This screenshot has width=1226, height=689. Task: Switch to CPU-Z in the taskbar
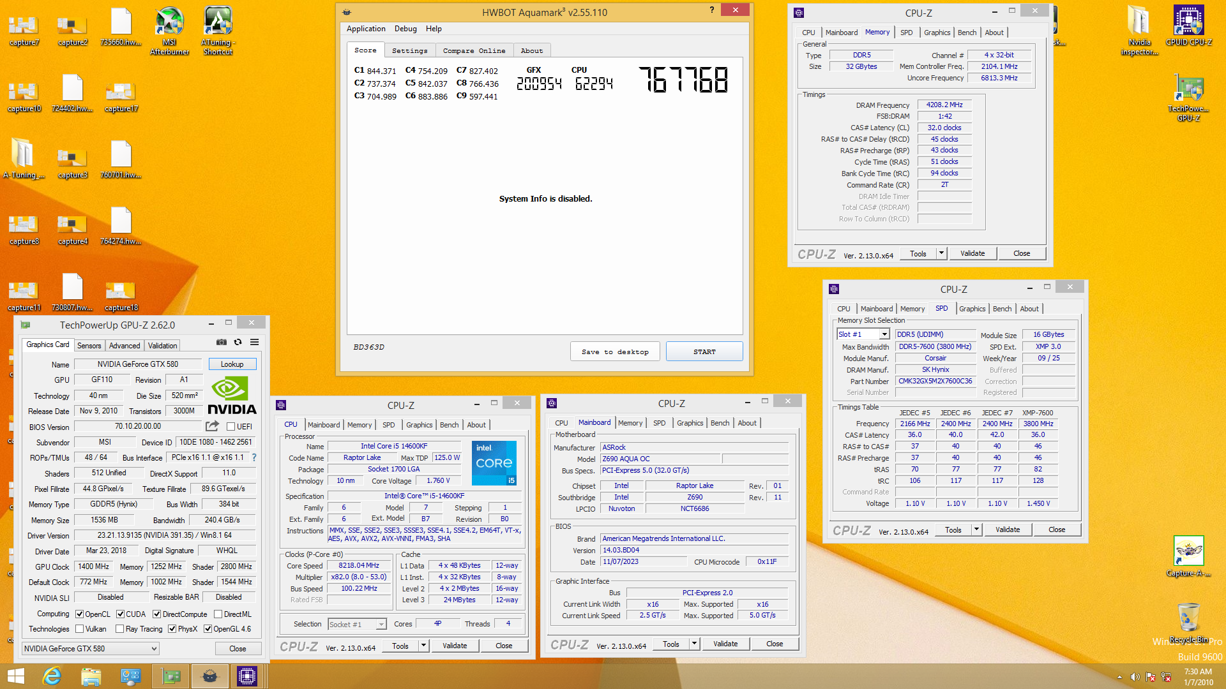click(247, 676)
